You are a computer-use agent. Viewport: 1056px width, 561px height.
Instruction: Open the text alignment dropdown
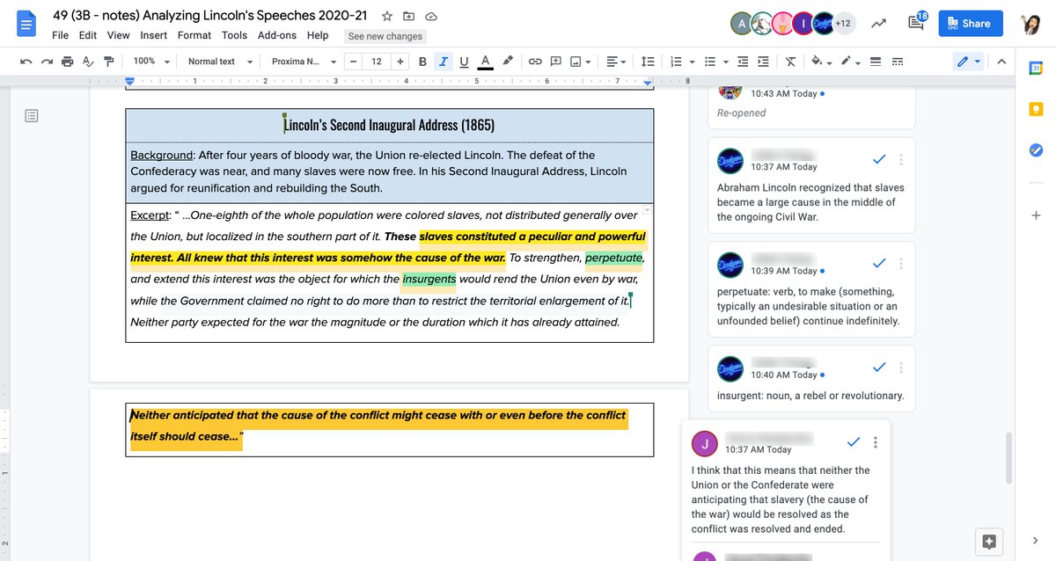coord(616,62)
